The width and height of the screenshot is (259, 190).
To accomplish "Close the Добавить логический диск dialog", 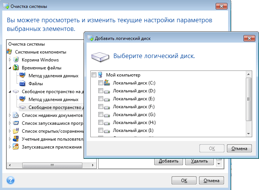I will [250, 38].
